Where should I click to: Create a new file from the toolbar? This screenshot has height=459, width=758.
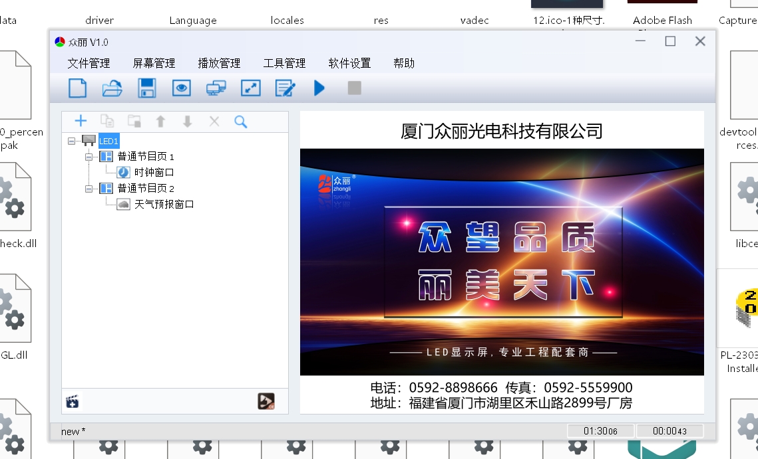tap(77, 88)
